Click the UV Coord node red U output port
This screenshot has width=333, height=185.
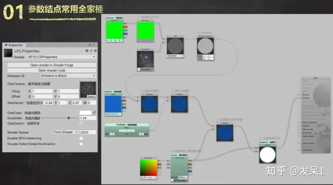pos(159,164)
